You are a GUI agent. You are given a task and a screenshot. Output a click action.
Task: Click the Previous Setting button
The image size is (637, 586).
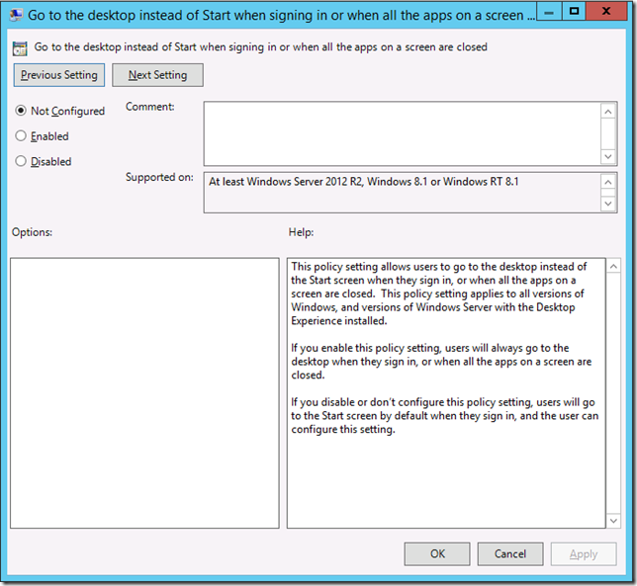coord(59,75)
